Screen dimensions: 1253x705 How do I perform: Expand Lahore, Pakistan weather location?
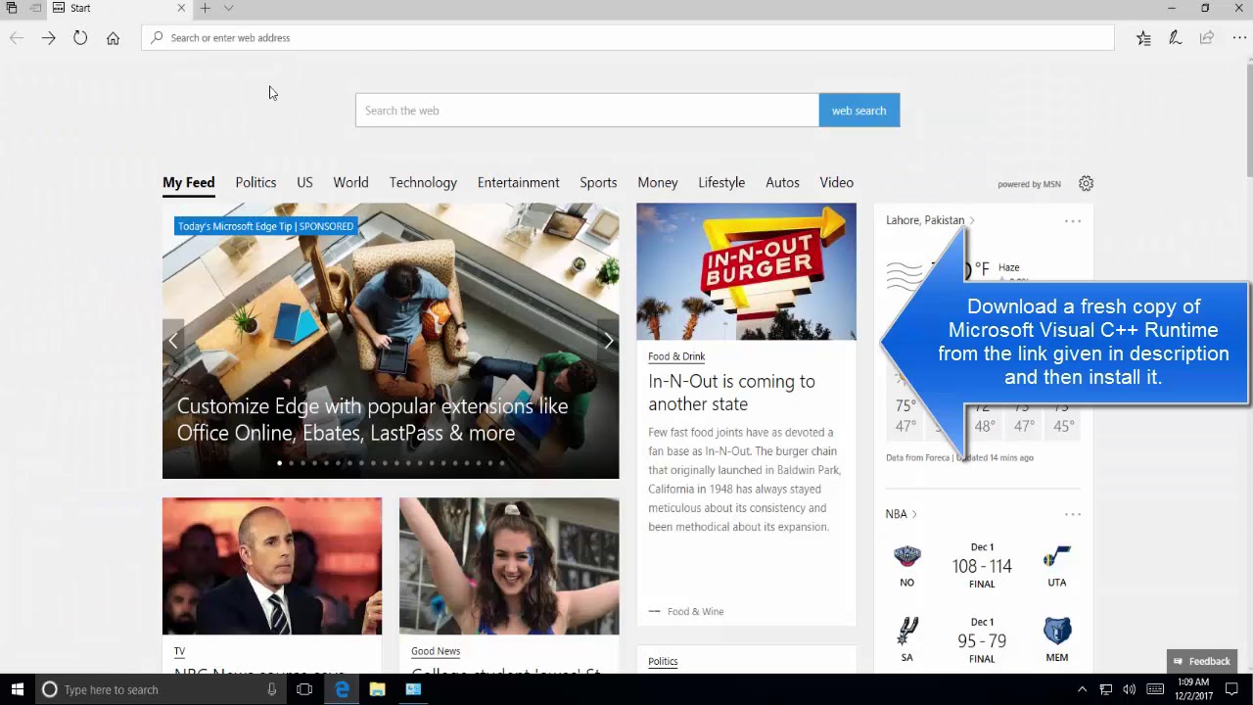coord(930,220)
